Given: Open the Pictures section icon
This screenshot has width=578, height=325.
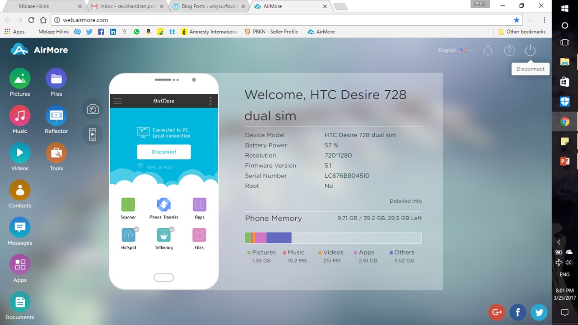Looking at the screenshot, I should pos(20,79).
